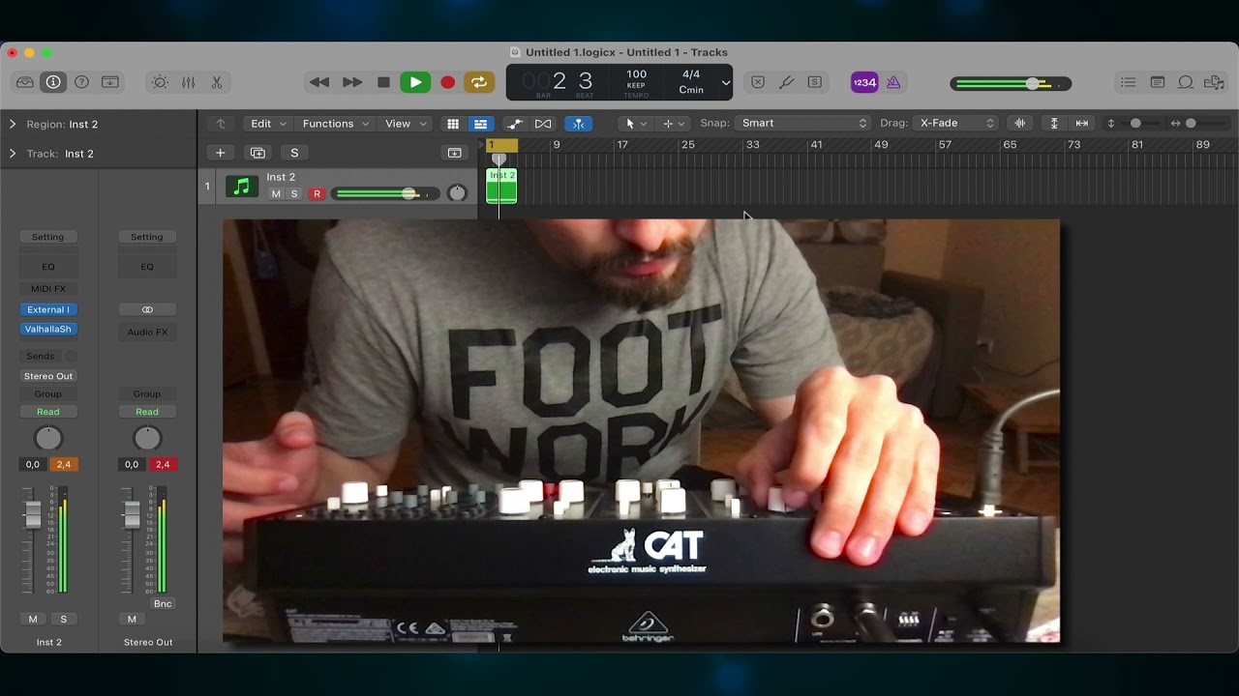
Task: Click the waveform zoom button
Action: [1019, 124]
